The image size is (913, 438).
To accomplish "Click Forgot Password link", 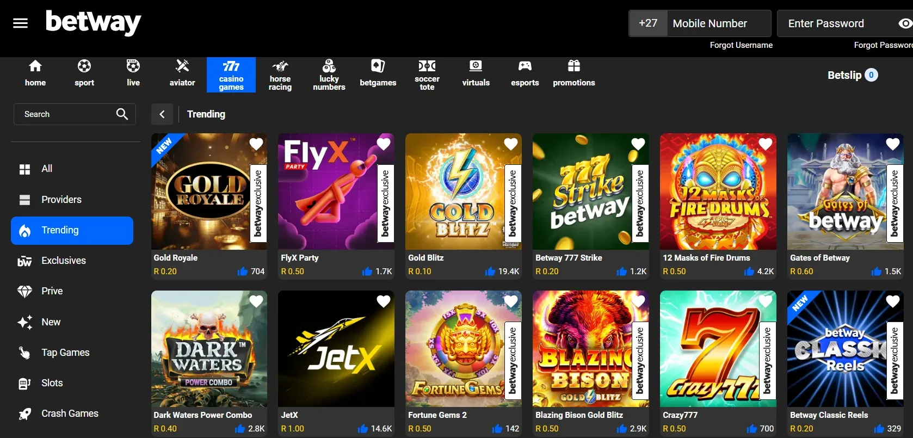I will tap(883, 45).
